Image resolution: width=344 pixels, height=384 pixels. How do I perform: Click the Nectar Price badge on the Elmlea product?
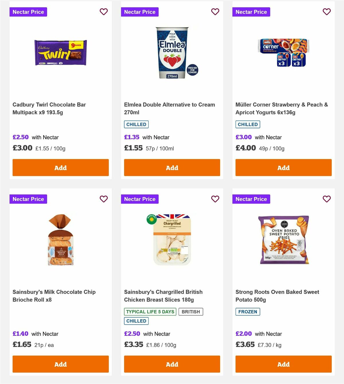click(140, 12)
